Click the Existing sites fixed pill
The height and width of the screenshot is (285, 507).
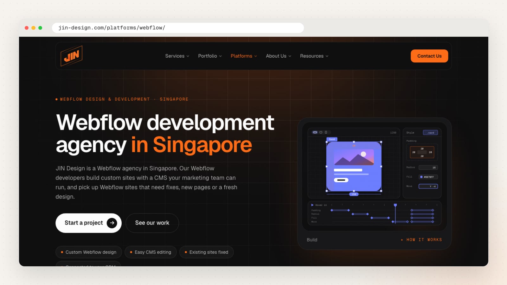207,252
